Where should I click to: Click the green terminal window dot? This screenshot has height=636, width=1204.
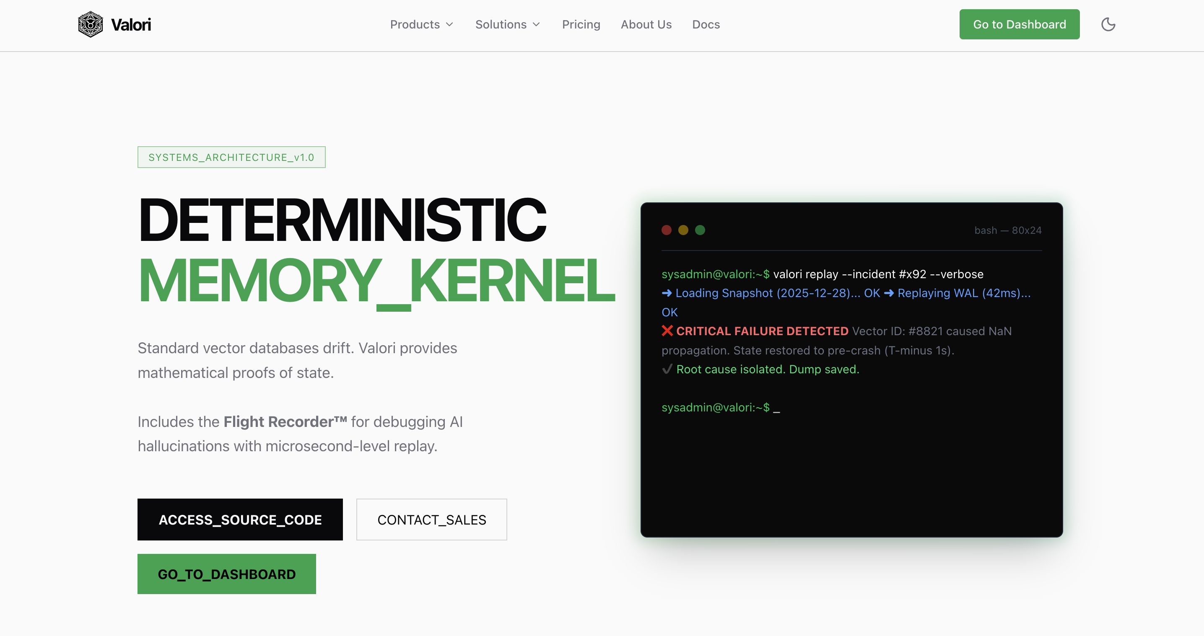[700, 230]
